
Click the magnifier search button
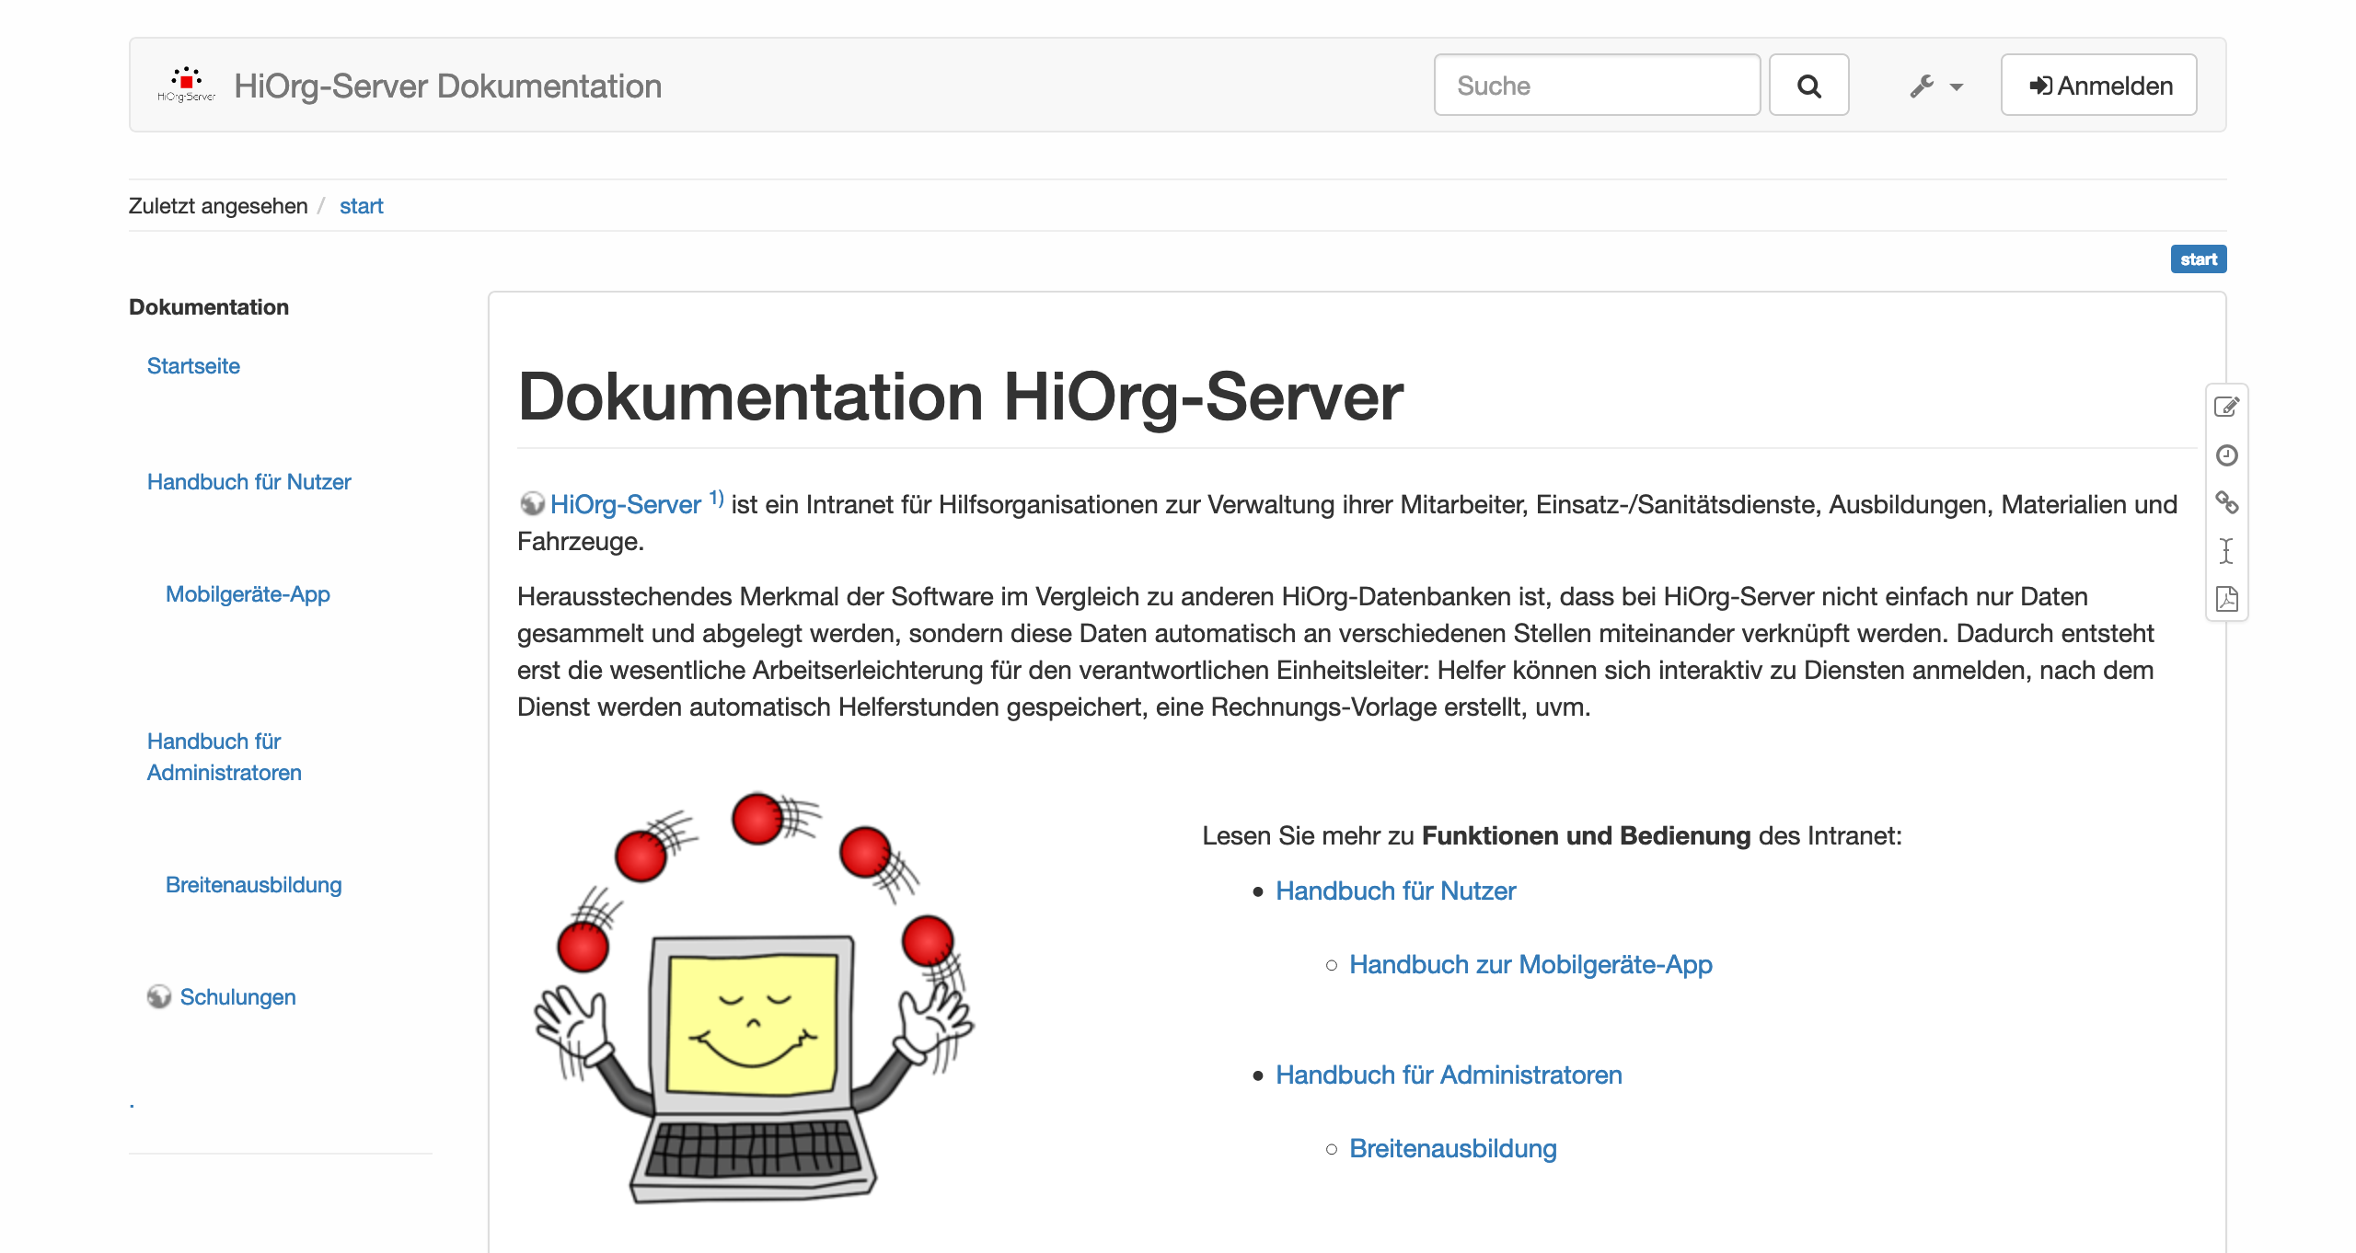tap(1808, 86)
